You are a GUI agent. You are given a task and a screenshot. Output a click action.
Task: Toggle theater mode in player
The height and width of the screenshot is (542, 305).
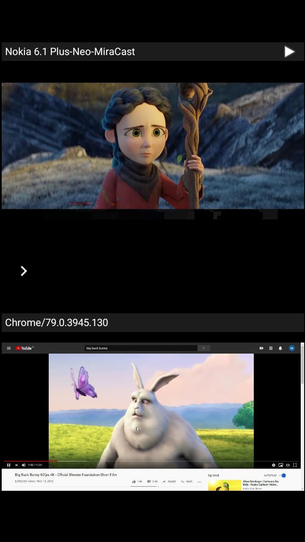288,465
